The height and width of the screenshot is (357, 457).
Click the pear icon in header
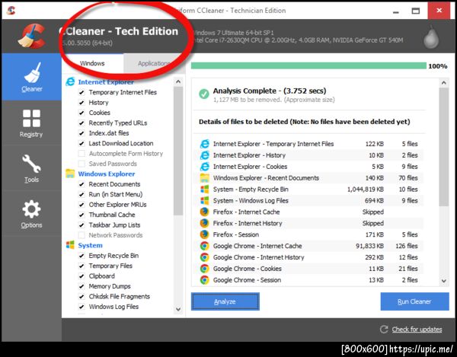431,37
